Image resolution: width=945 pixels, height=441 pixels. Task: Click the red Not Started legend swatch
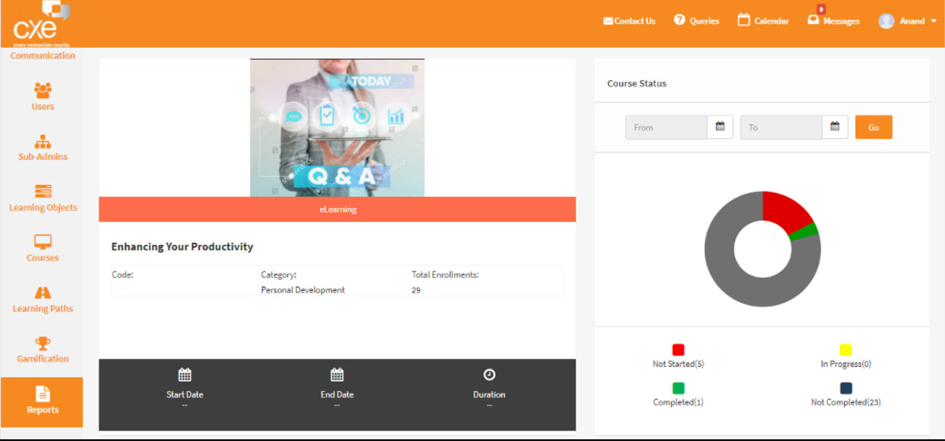[678, 349]
